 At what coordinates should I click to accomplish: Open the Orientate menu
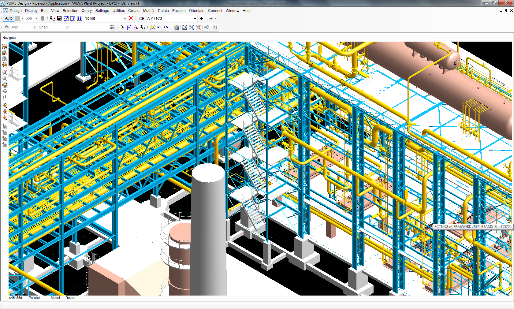196,10
